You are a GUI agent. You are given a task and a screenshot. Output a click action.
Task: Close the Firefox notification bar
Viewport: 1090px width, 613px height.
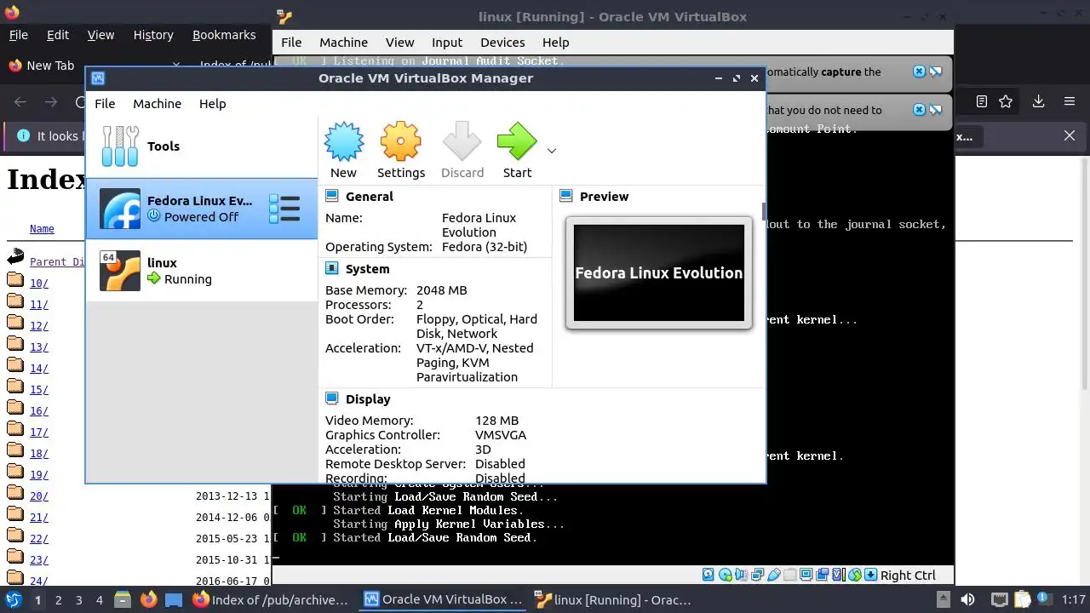point(1070,135)
